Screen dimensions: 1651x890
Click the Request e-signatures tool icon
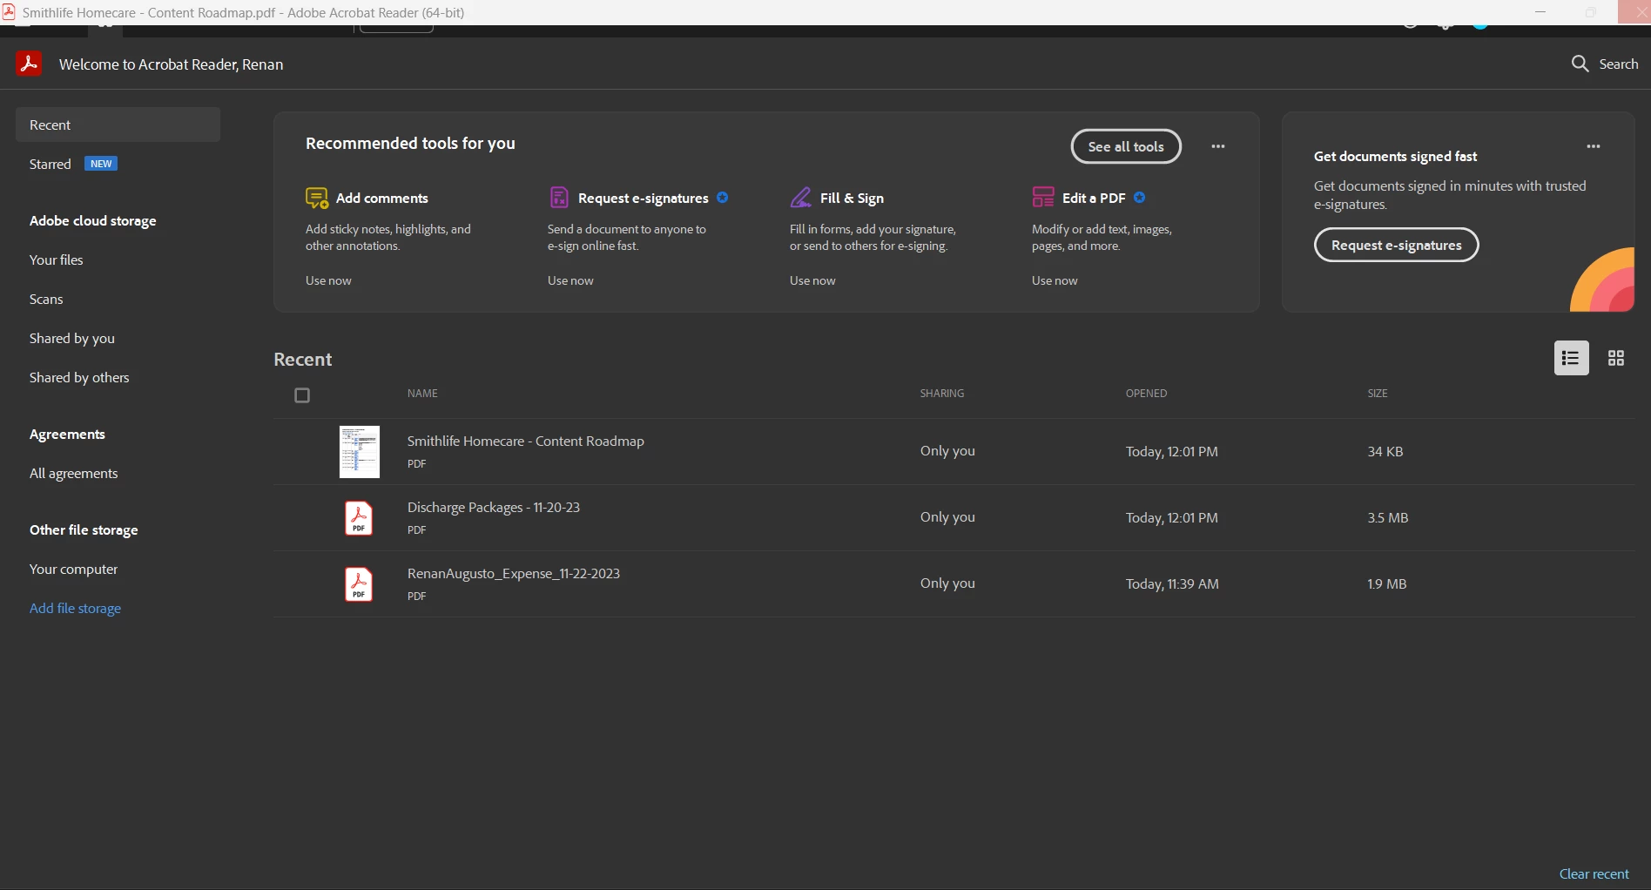tap(559, 198)
